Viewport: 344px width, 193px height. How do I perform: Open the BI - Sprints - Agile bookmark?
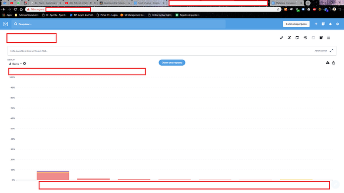54,15
